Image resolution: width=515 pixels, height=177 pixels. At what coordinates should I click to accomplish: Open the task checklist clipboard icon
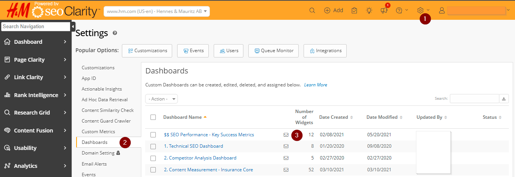tap(354, 10)
